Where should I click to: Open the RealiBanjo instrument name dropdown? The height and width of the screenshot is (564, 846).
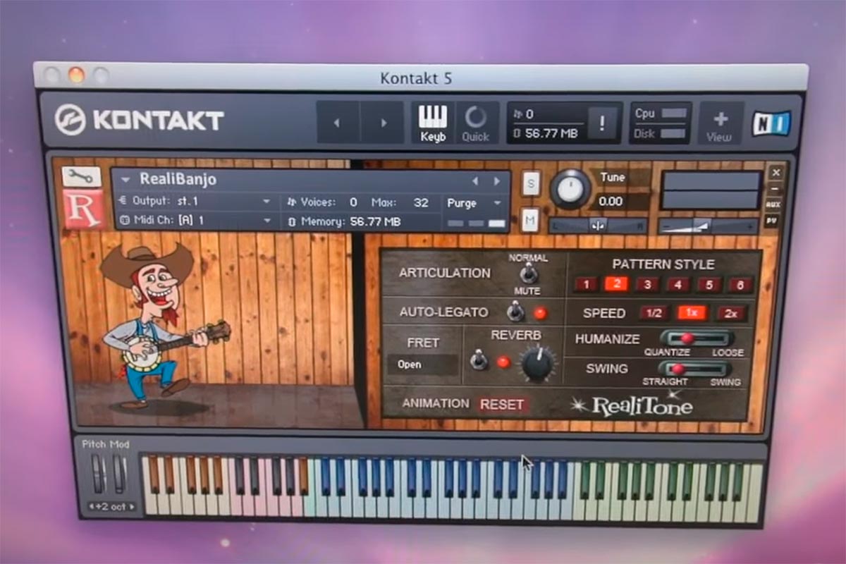pyautogui.click(x=126, y=180)
